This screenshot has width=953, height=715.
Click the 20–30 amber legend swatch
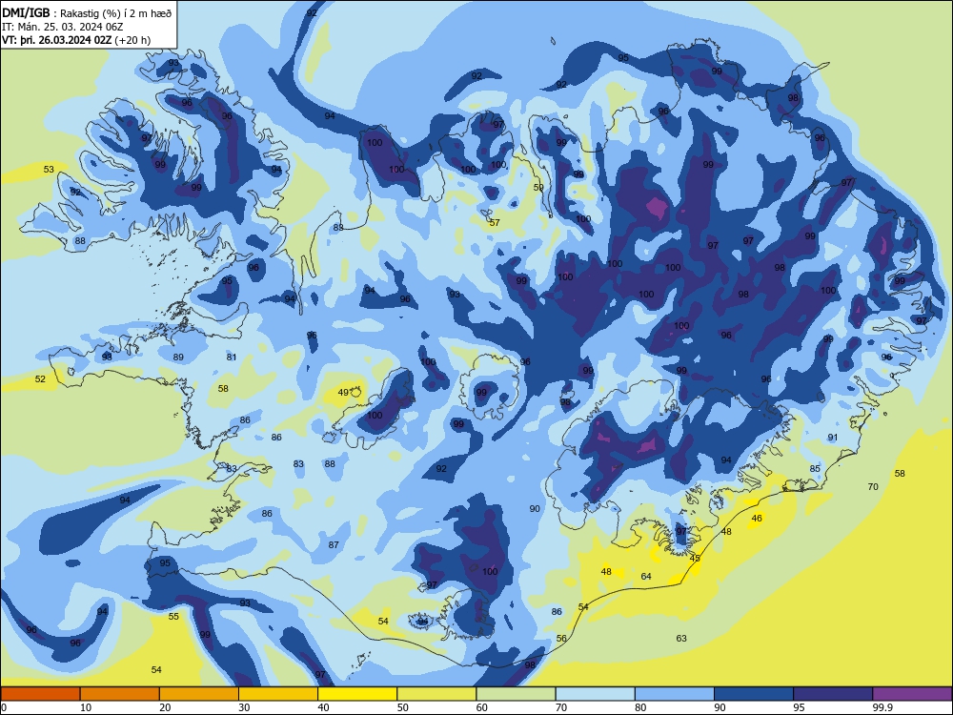point(199,694)
